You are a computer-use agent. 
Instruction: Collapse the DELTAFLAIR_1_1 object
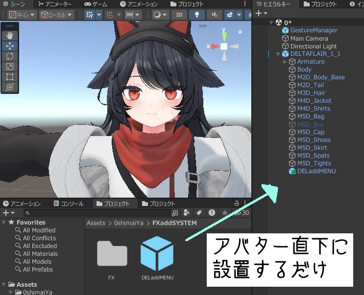[x=278, y=54]
